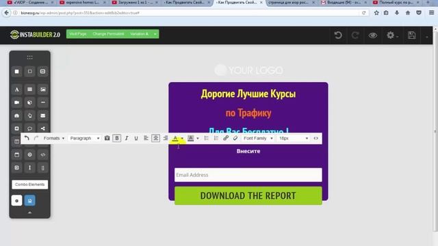Image resolution: width=438 pixels, height=246 pixels.
Task: Reload the page in address bar
Action: (x=363, y=13)
